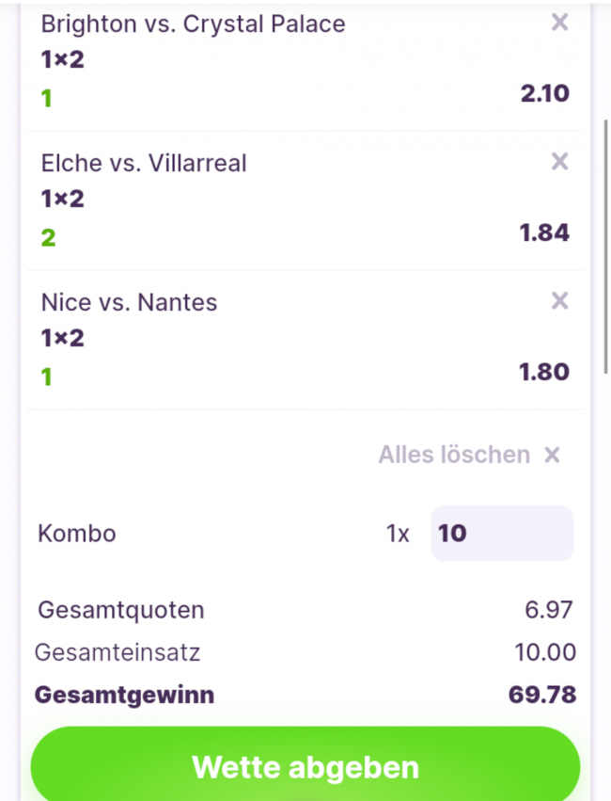Open the Elche vs. Villarreal match title
The width and height of the screenshot is (611, 801).
click(144, 163)
